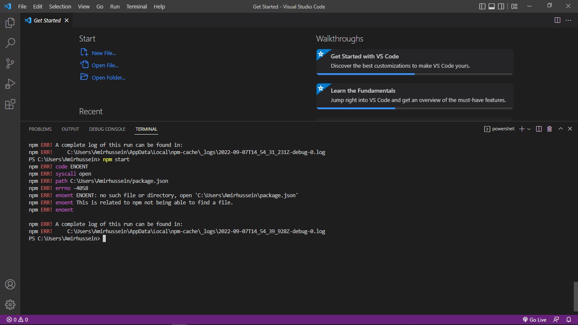The image size is (578, 325).
Task: Toggle Panel layout button in title bar
Action: (x=492, y=6)
